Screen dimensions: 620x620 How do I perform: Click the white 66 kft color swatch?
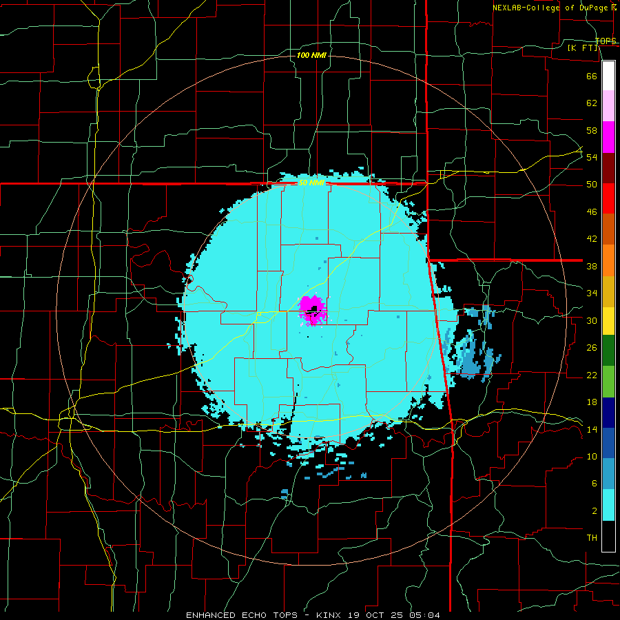[x=608, y=76]
